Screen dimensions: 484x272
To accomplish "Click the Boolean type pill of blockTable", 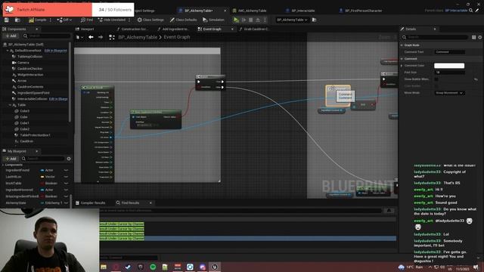I will [x=48, y=183].
